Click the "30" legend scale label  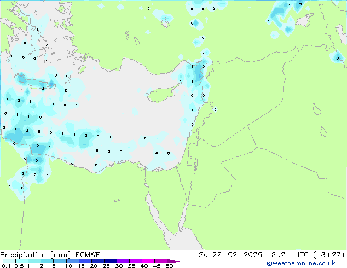point(119,266)
